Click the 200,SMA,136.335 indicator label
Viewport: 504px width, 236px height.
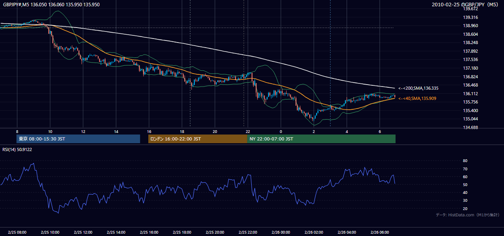418,88
